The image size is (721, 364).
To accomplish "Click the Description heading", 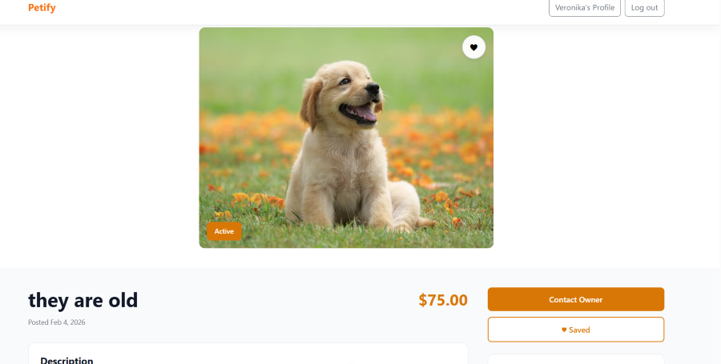I will (66, 360).
